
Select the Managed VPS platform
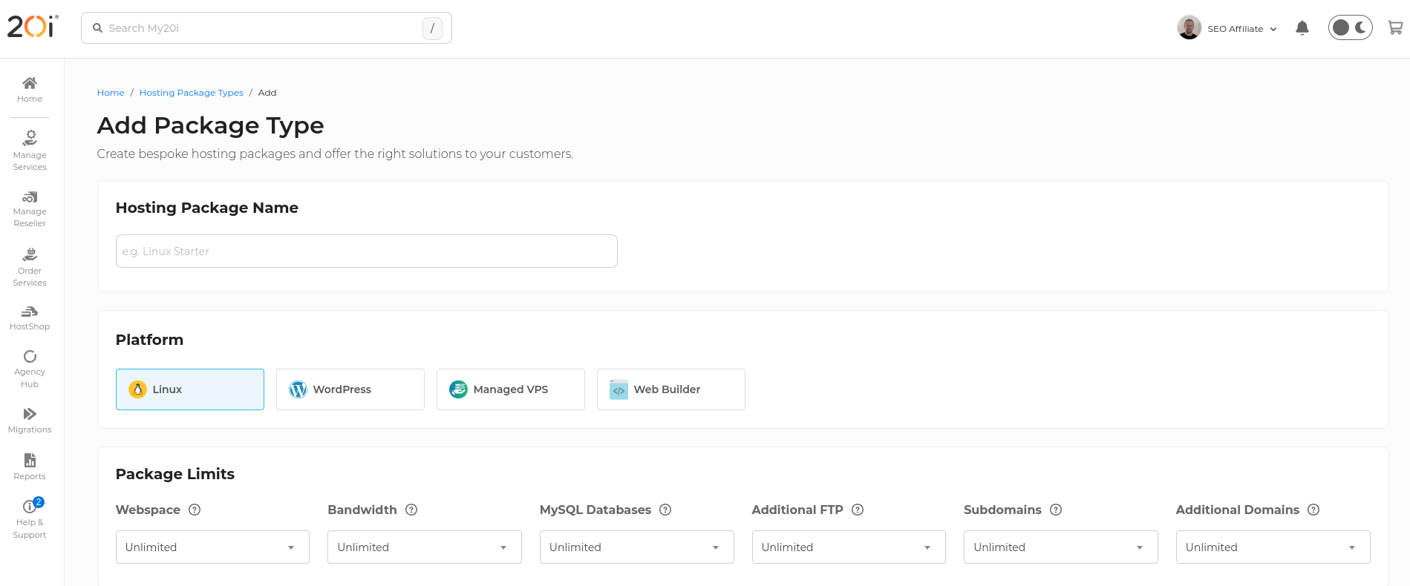[x=511, y=389]
